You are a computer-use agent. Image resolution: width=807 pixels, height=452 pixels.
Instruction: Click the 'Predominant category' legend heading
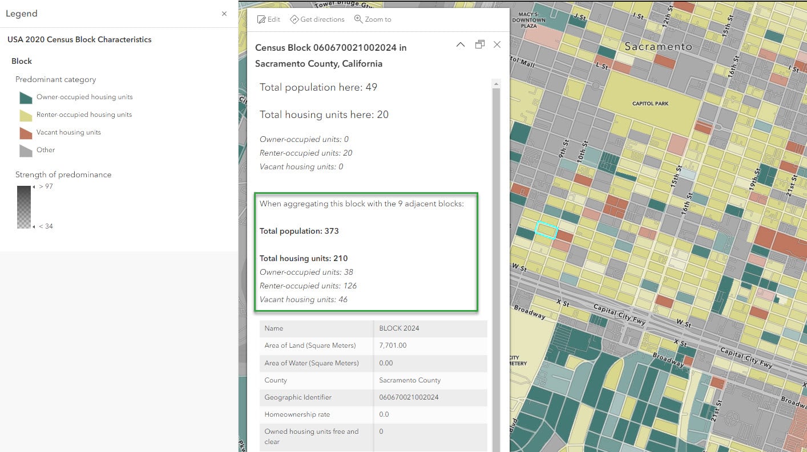coord(55,80)
